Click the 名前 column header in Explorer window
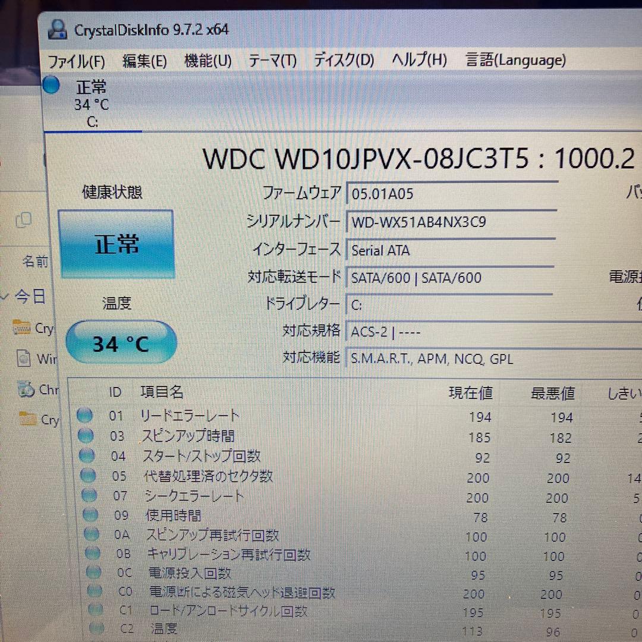This screenshot has height=642, width=642. pyautogui.click(x=34, y=261)
